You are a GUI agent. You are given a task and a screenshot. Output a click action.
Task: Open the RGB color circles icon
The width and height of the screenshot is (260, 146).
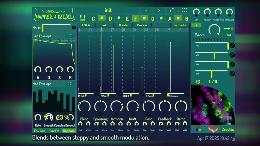[x=198, y=129]
